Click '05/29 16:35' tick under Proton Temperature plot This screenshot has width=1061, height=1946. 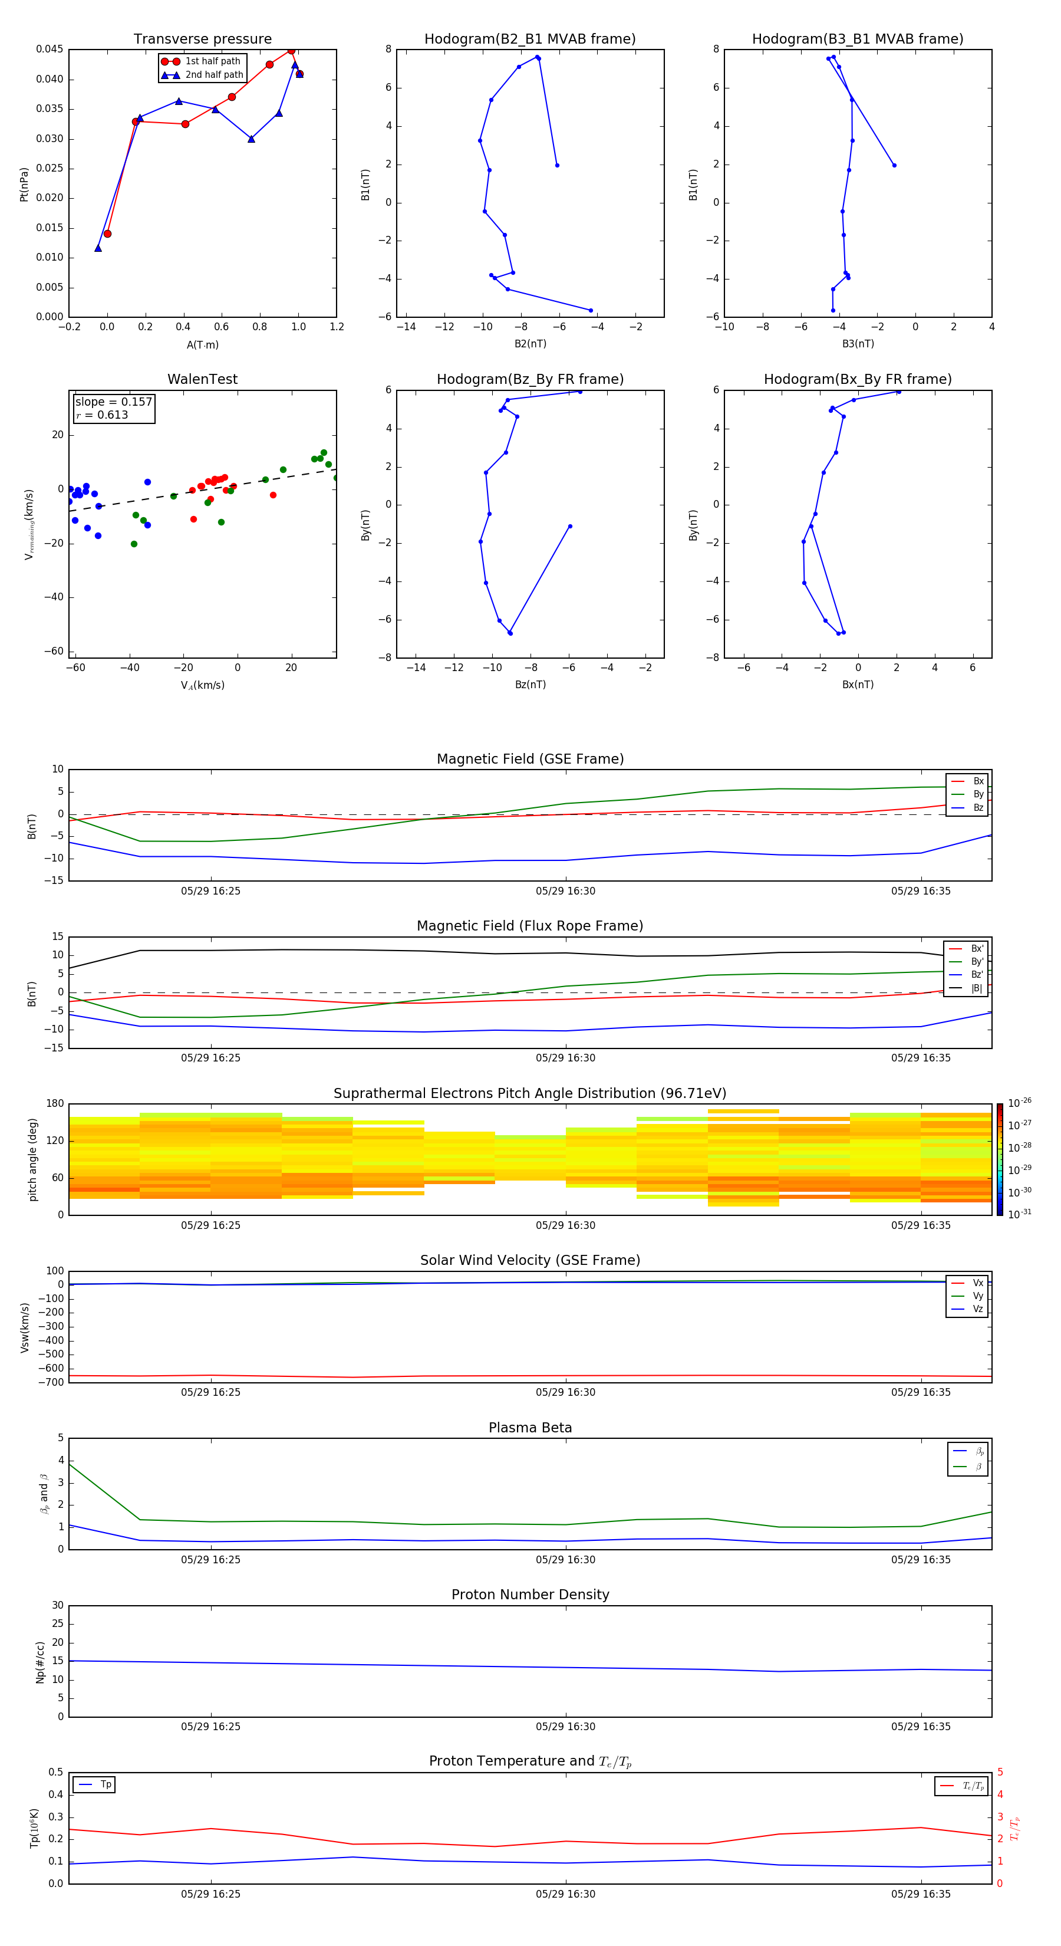[921, 1895]
